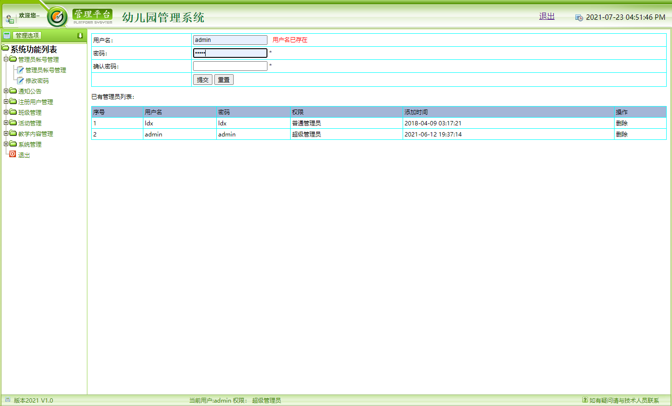Click the 确认密码 input field
Image resolution: width=672 pixels, height=406 pixels.
coord(230,66)
